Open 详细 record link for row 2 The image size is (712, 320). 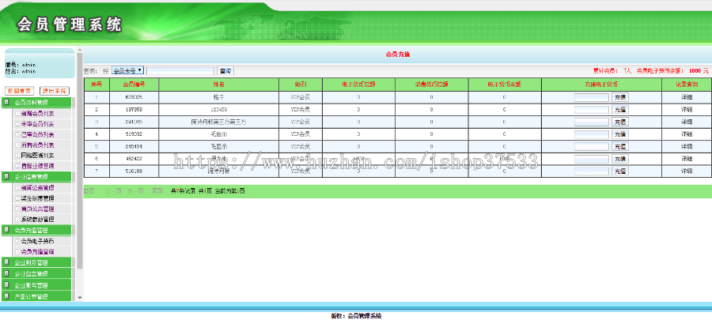687,110
